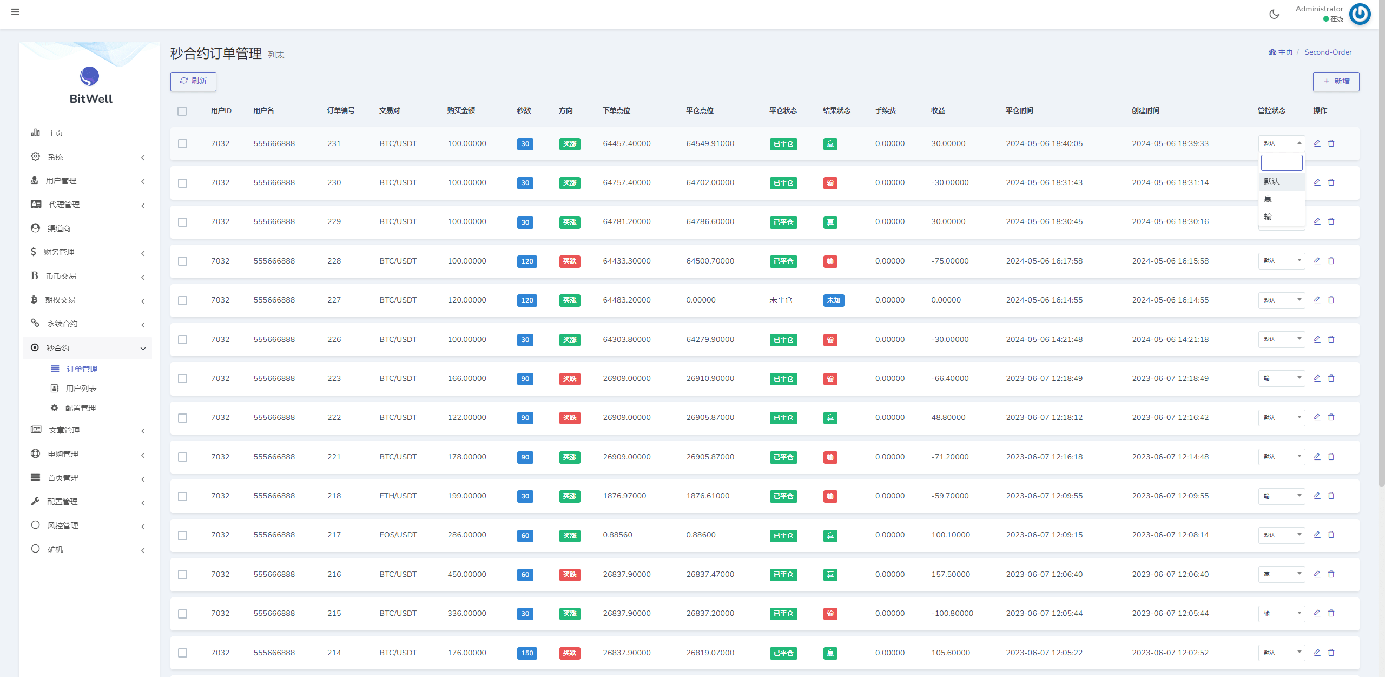This screenshot has height=677, width=1385.
Task: Check the select-all header checkbox
Action: coord(182,111)
